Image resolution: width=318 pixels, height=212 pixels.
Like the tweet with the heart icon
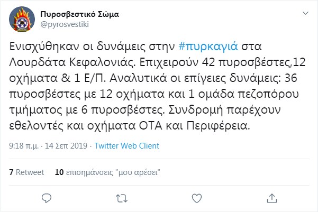click(x=197, y=198)
